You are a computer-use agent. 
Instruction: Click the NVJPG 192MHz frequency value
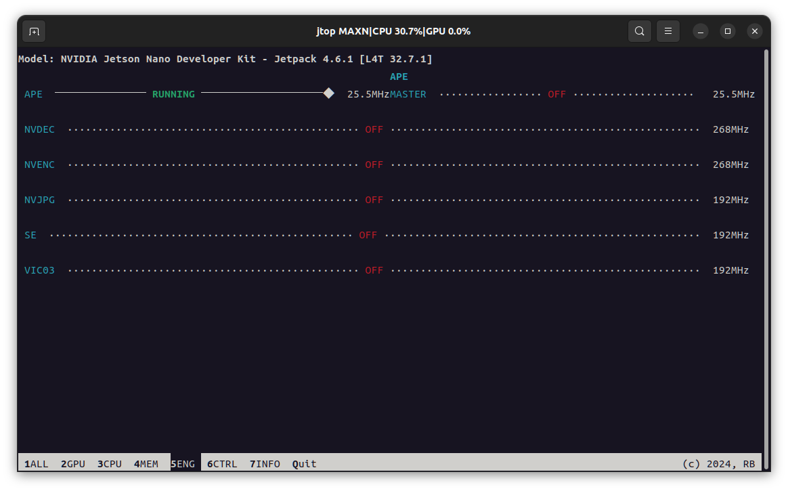[730, 200]
